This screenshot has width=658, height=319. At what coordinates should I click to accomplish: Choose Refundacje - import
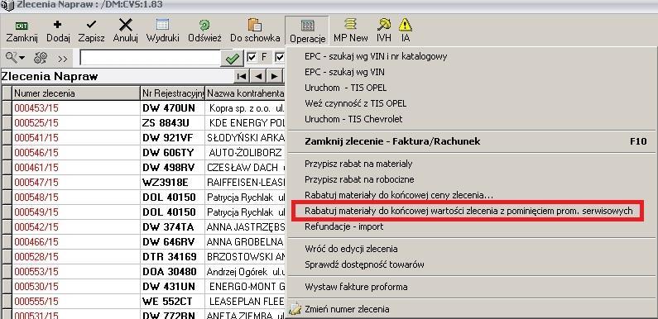coord(343,226)
